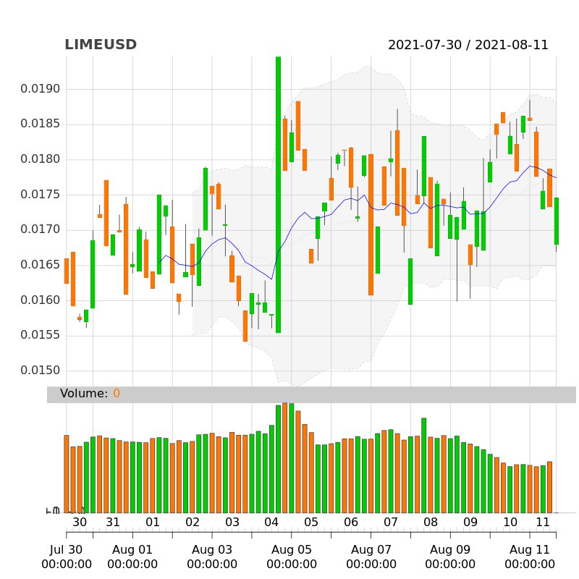The height and width of the screenshot is (579, 579).
Task: Click the 0.0175 price axis label
Action: [40, 195]
